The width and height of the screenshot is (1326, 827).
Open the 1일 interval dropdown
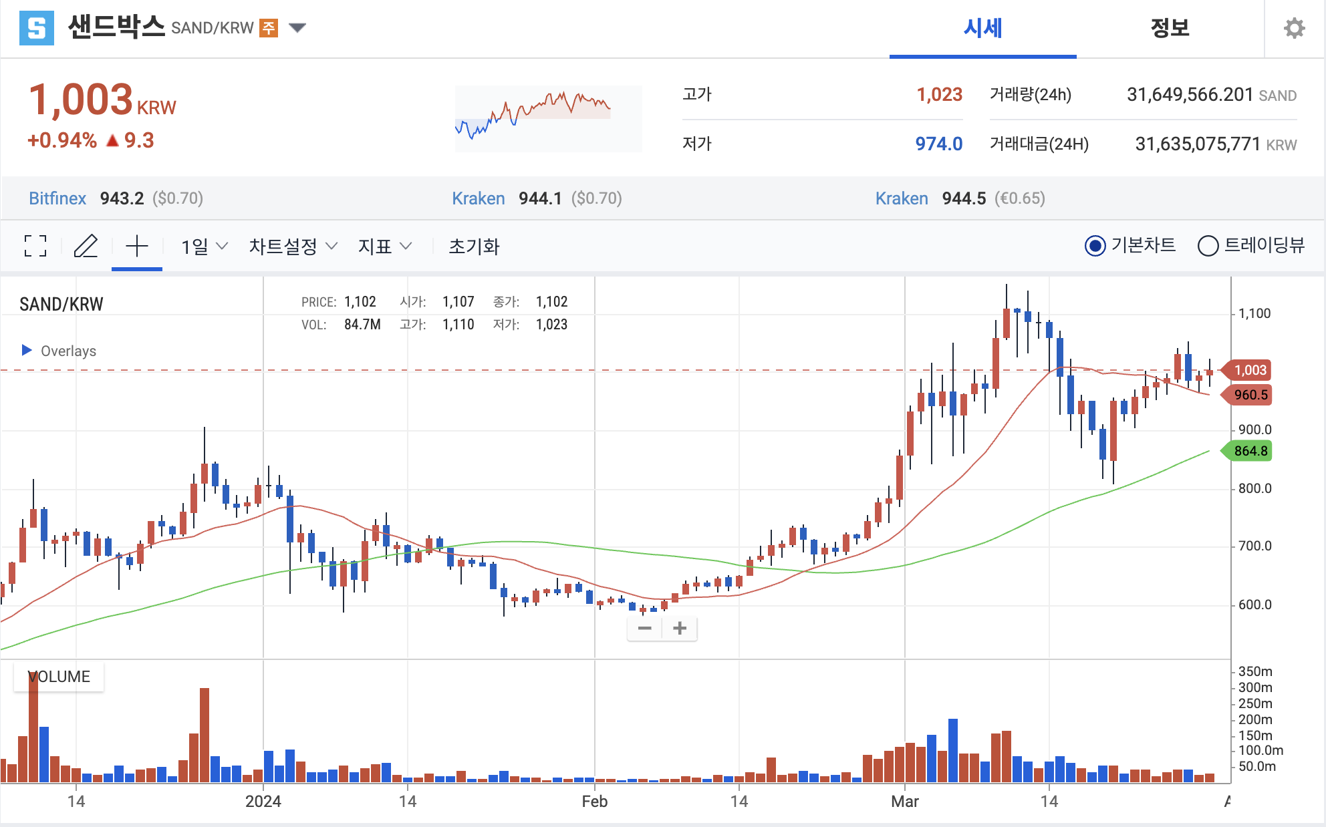click(204, 246)
